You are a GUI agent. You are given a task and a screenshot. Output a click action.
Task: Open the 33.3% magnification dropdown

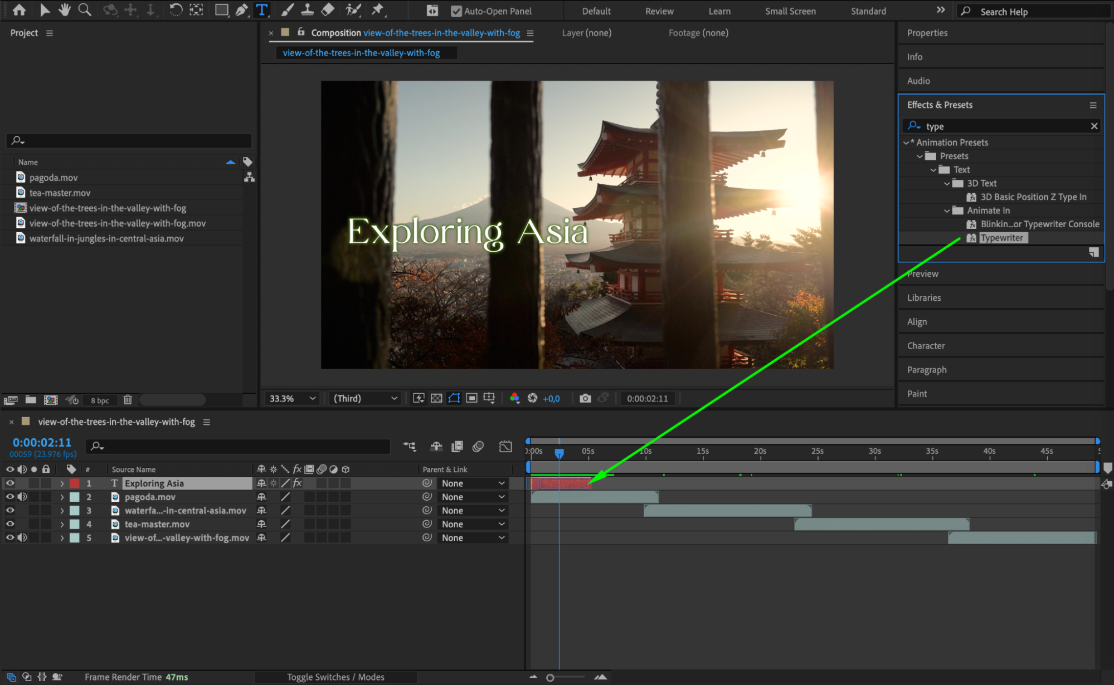point(293,398)
